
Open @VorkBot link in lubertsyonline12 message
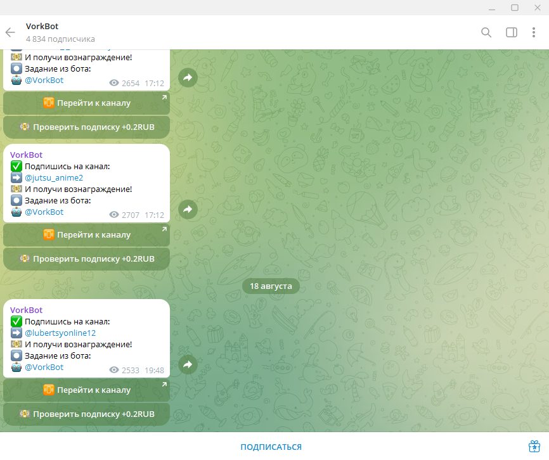point(44,367)
